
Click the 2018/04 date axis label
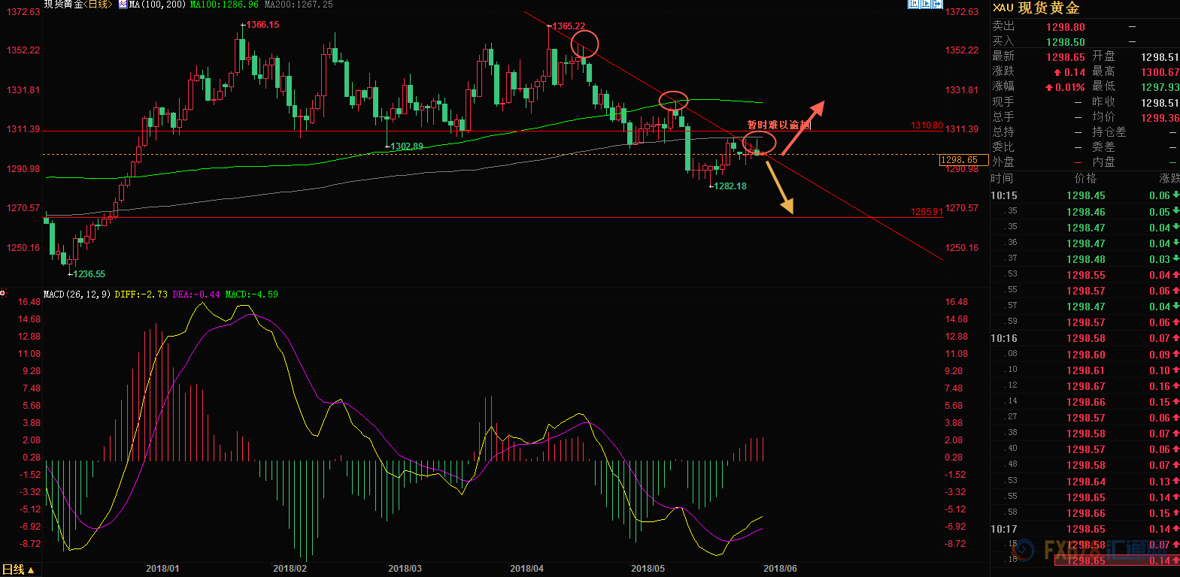(x=526, y=569)
